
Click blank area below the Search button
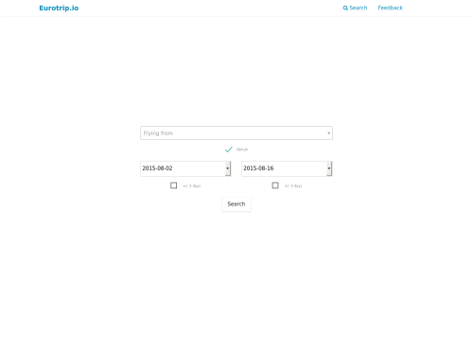(x=236, y=277)
